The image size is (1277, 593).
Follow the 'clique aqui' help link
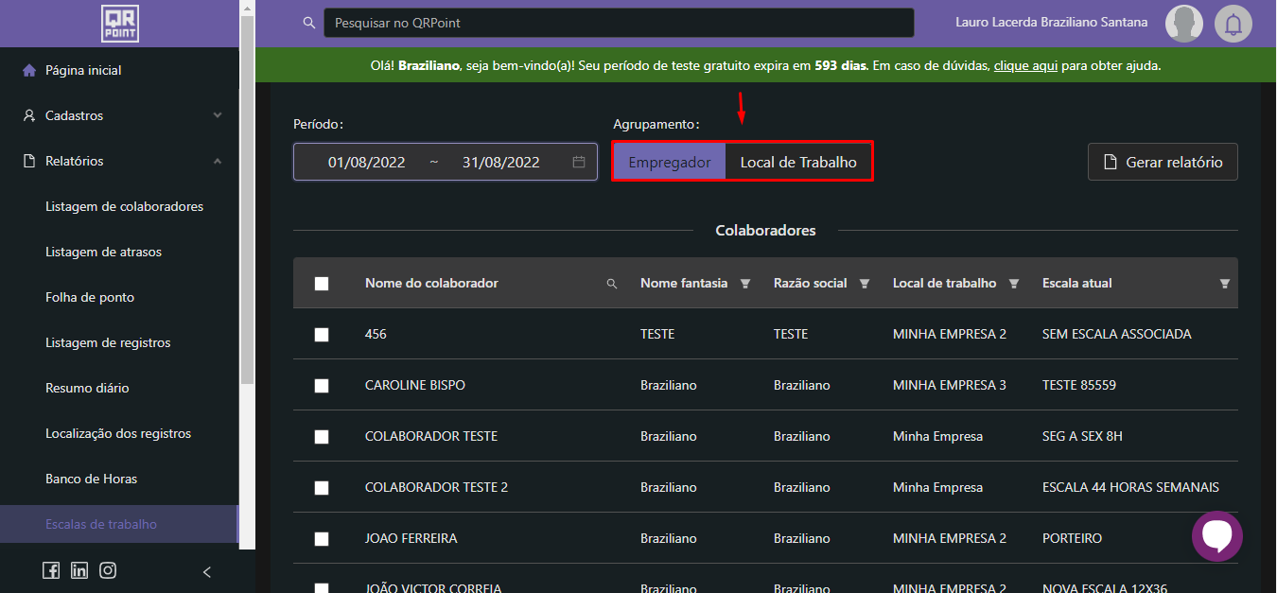(x=1025, y=66)
